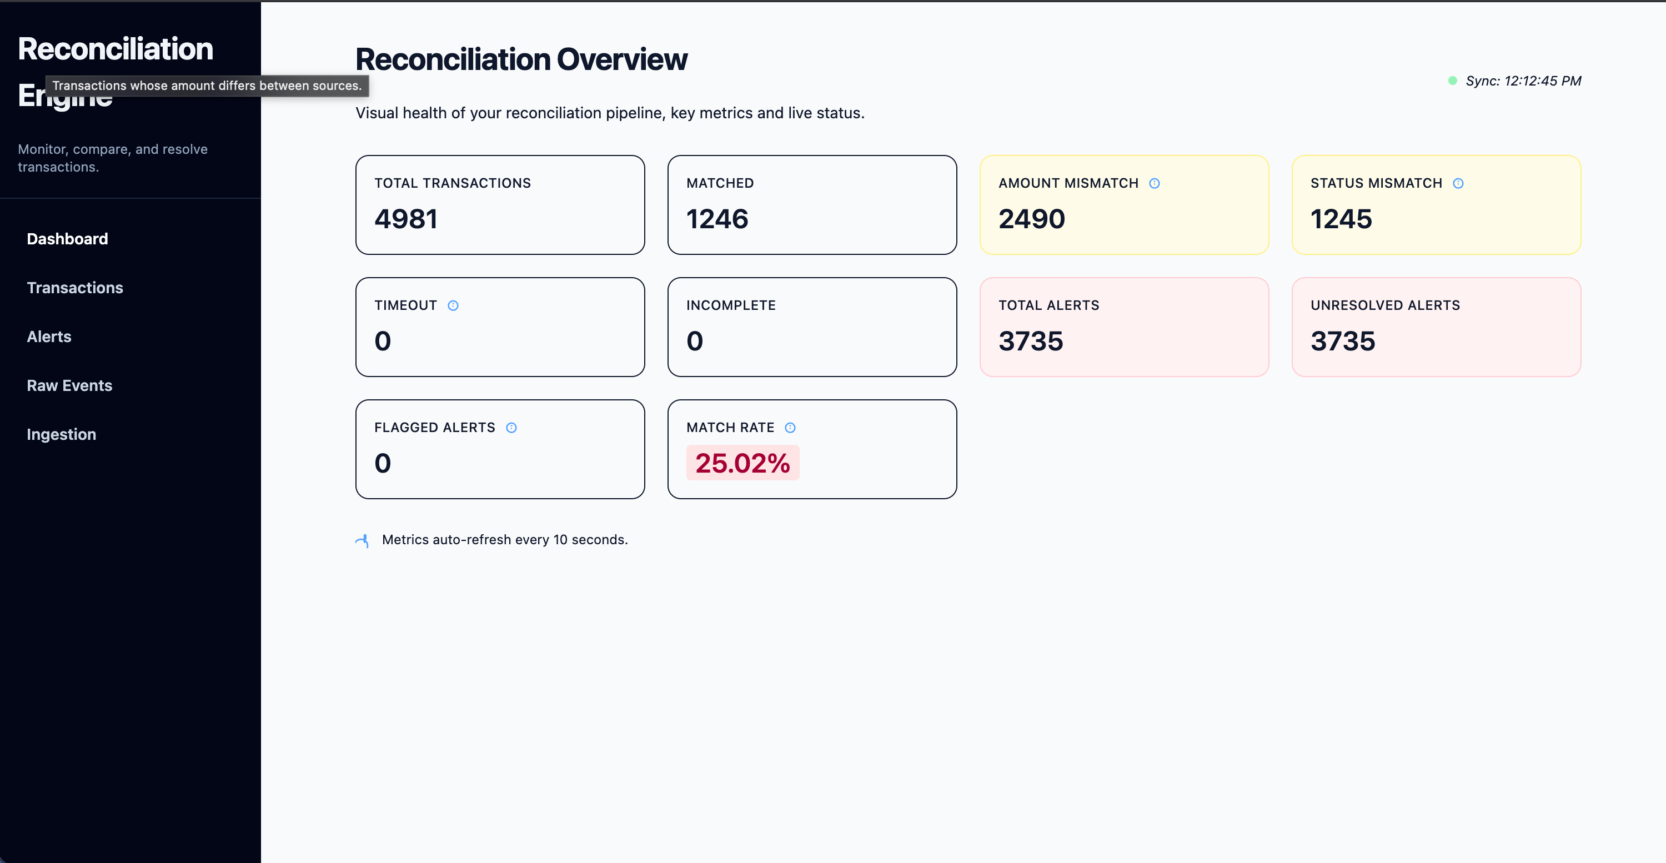Open the Alerts section
Viewport: 1666px width, 863px height.
click(49, 337)
